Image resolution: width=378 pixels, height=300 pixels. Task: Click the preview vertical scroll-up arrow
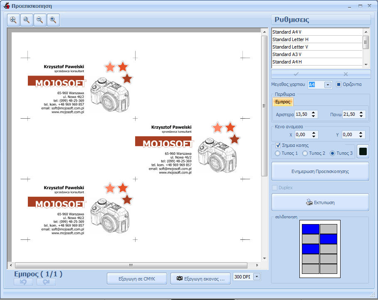coord(264,32)
